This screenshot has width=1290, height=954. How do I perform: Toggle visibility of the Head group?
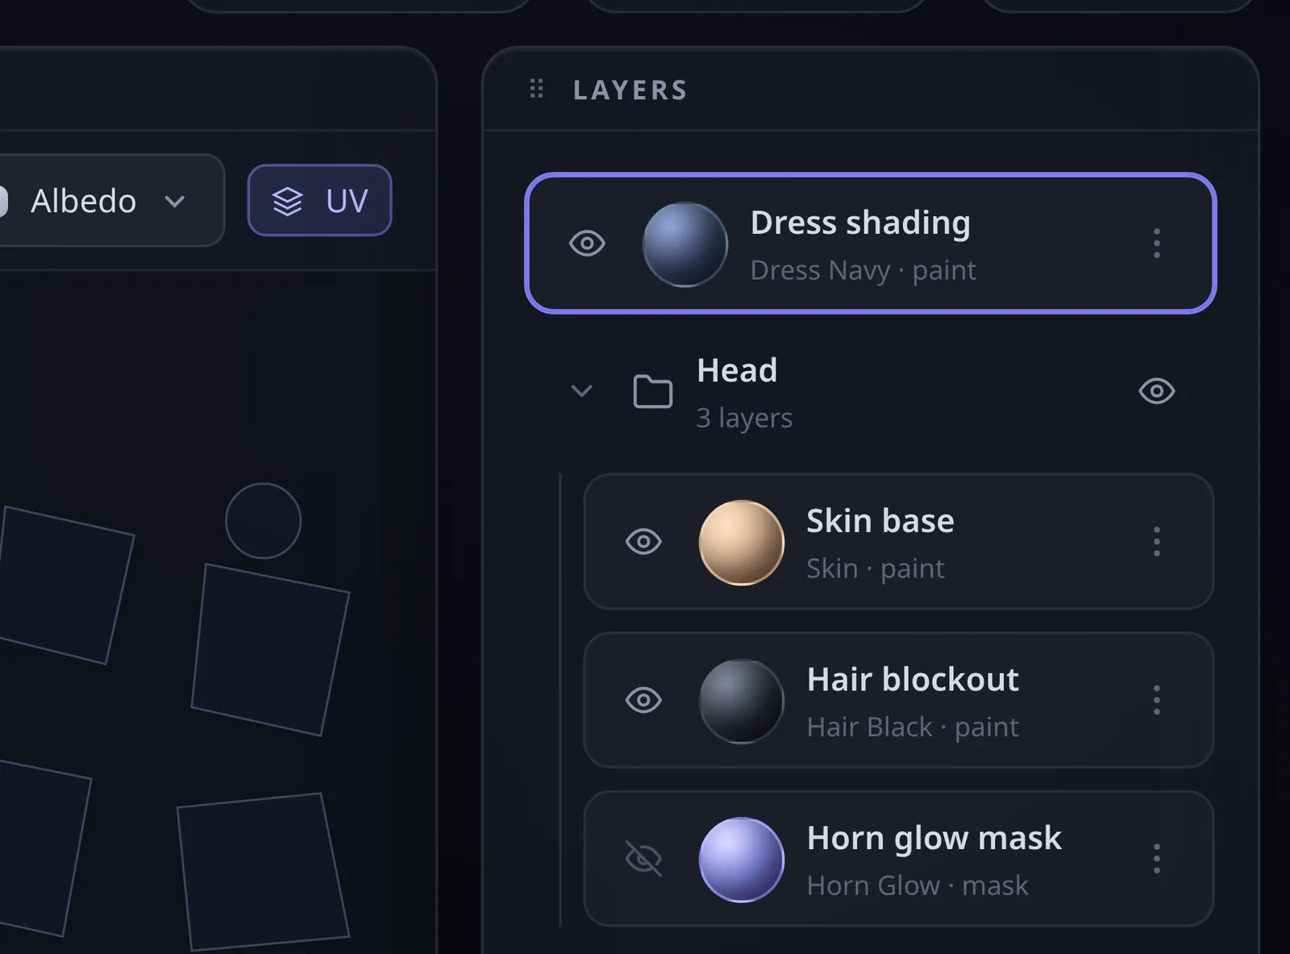[1156, 391]
